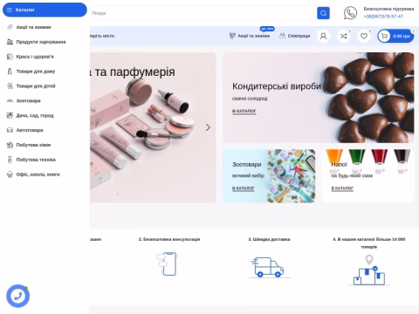Viewport: 419px width, 314px height.
Task: Open the shopping cart button
Action: (x=395, y=36)
